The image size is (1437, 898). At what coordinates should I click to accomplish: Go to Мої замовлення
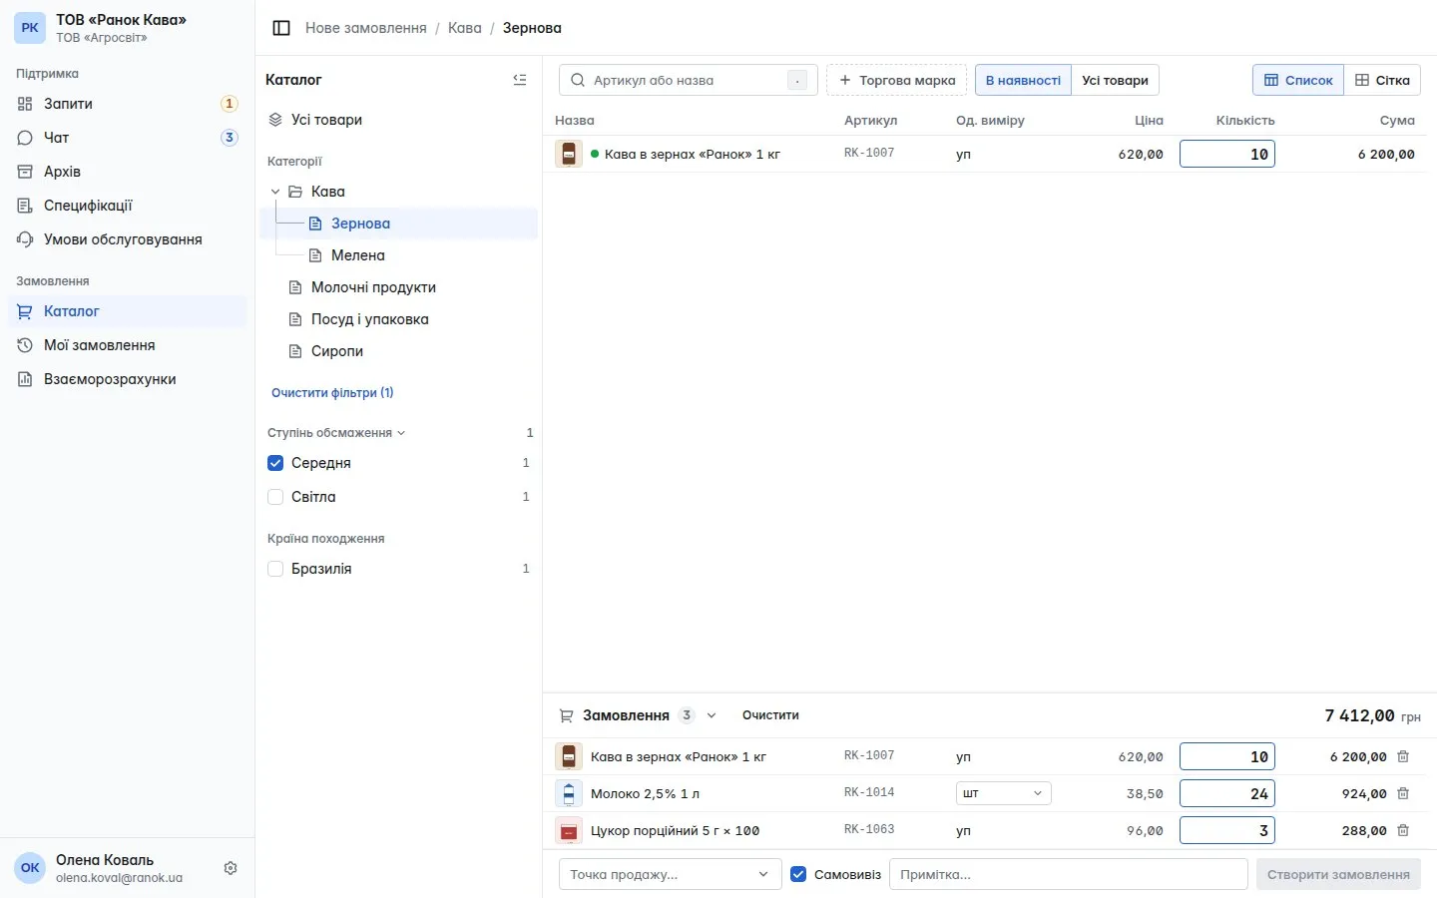(x=128, y=345)
